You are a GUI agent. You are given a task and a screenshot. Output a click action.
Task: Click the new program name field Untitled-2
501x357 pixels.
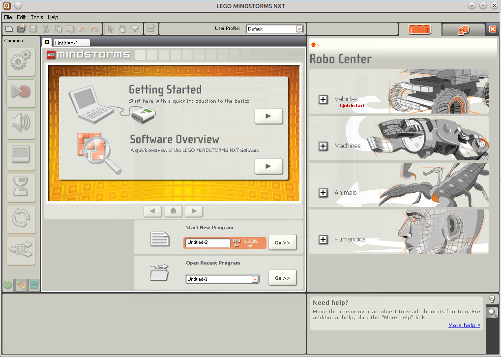tap(207, 242)
